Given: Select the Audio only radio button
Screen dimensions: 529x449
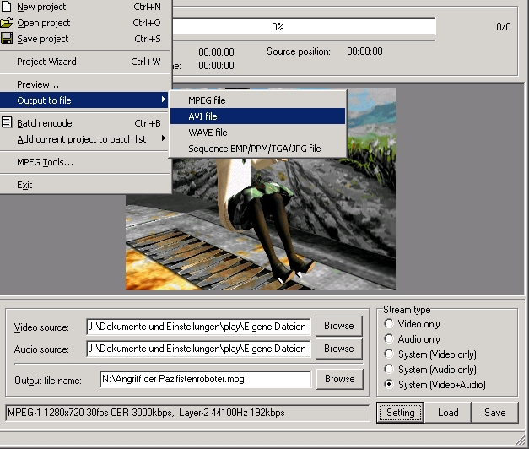Looking at the screenshot, I should click(x=389, y=339).
